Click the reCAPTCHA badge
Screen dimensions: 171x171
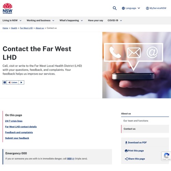[x=166, y=156]
